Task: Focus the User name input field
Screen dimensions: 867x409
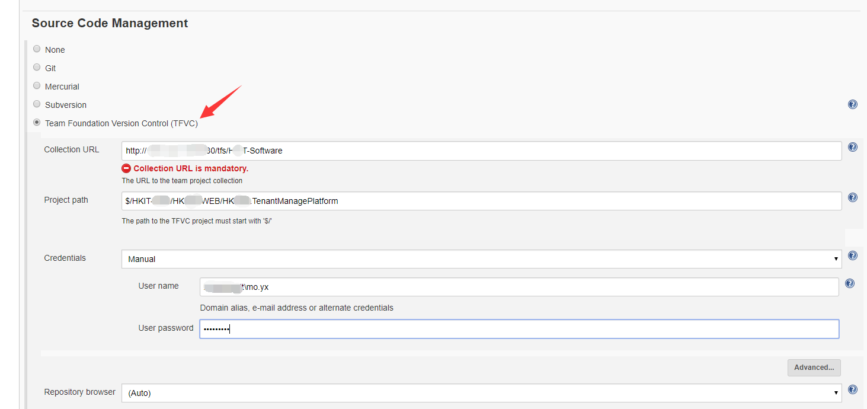Action: [519, 287]
